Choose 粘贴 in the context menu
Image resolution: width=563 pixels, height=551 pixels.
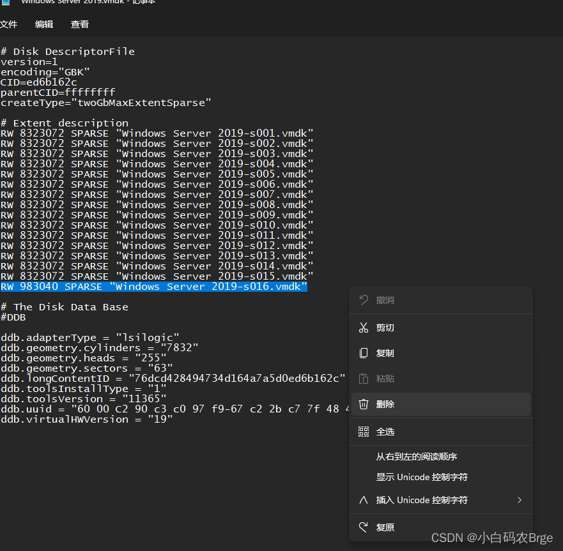pyautogui.click(x=441, y=379)
